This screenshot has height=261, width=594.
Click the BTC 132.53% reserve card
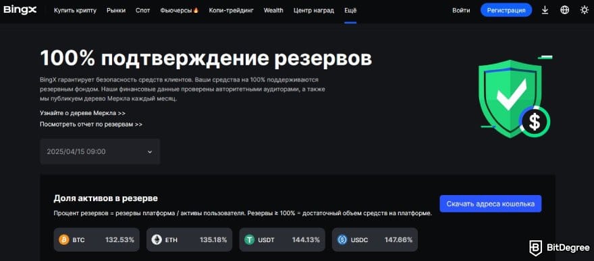pos(97,239)
